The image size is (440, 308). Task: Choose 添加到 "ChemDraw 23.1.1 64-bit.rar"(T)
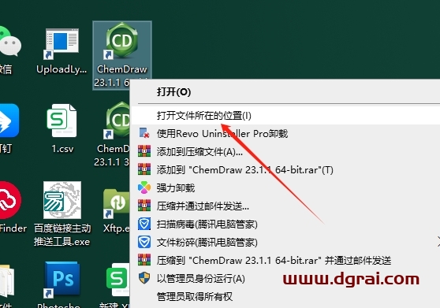pos(285,170)
